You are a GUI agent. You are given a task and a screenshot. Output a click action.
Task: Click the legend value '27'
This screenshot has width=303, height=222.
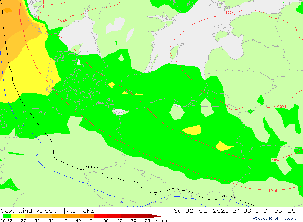click(x=23, y=220)
